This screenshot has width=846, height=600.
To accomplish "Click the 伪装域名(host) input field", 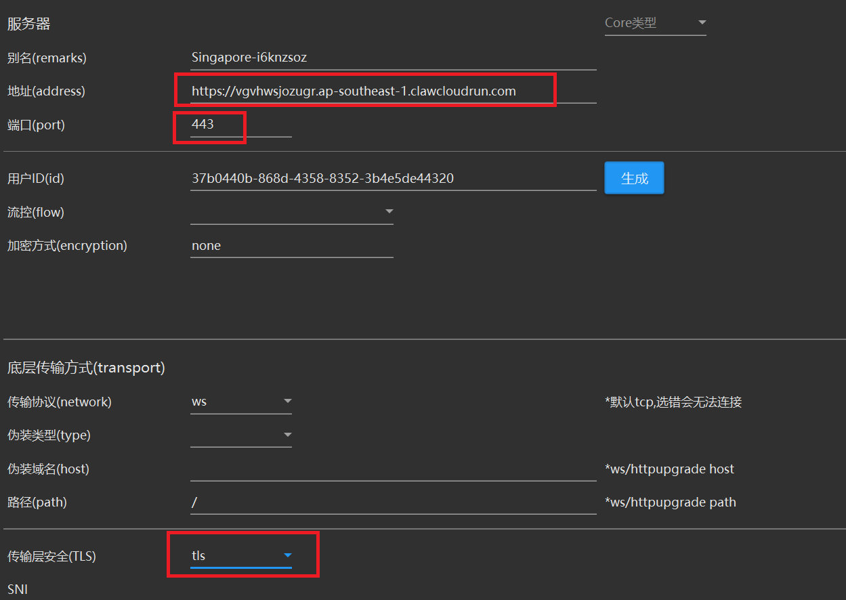I will tap(393, 469).
